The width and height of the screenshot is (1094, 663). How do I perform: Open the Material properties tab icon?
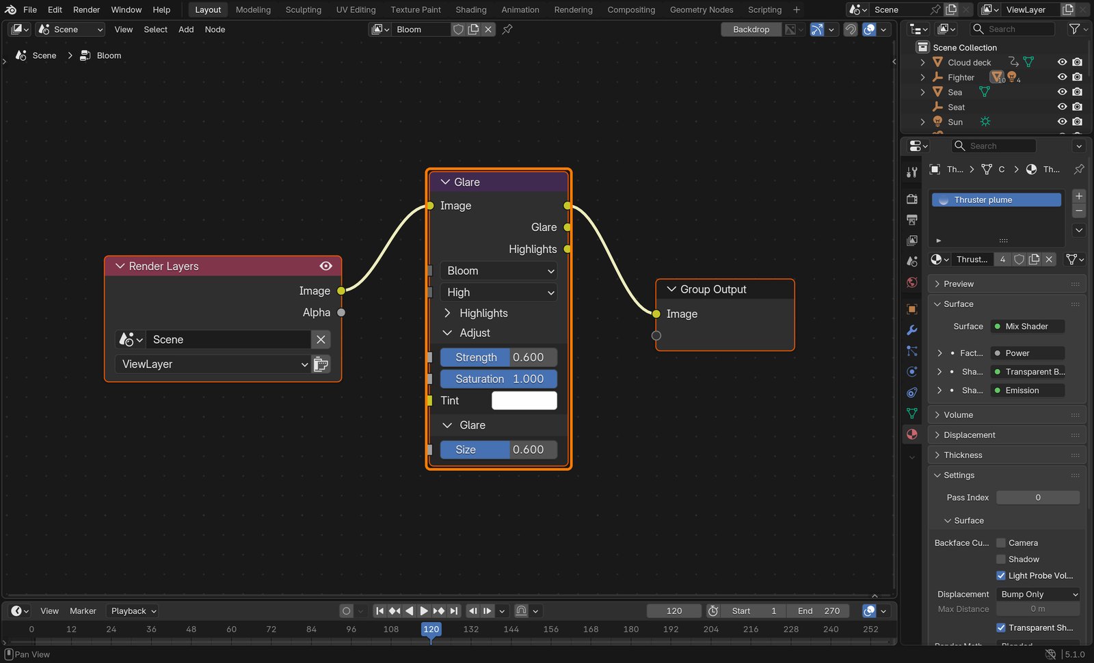[x=911, y=434]
